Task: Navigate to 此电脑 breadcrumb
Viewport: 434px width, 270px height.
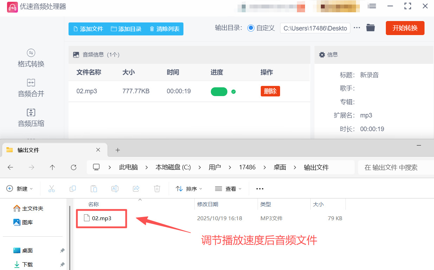Action: point(128,167)
